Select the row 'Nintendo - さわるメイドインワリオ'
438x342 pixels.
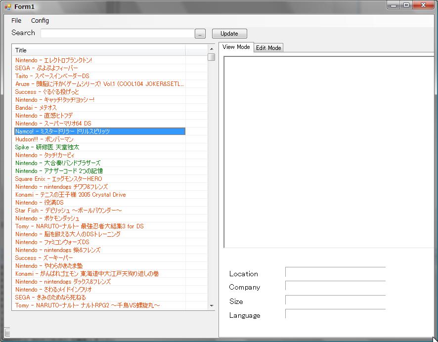pos(100,290)
